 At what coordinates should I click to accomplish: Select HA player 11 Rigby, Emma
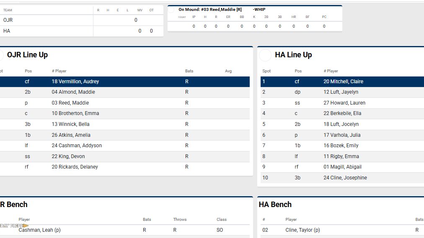[x=341, y=156]
